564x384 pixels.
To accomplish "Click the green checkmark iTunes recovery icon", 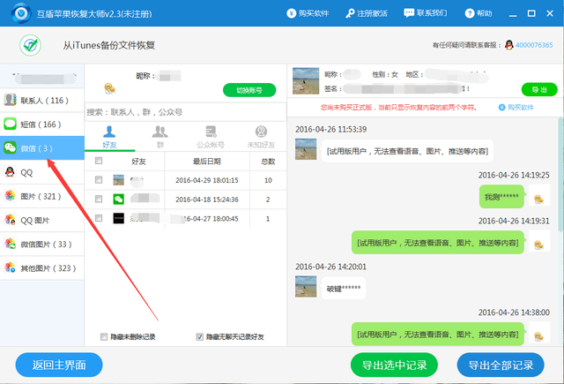I will pyautogui.click(x=30, y=45).
